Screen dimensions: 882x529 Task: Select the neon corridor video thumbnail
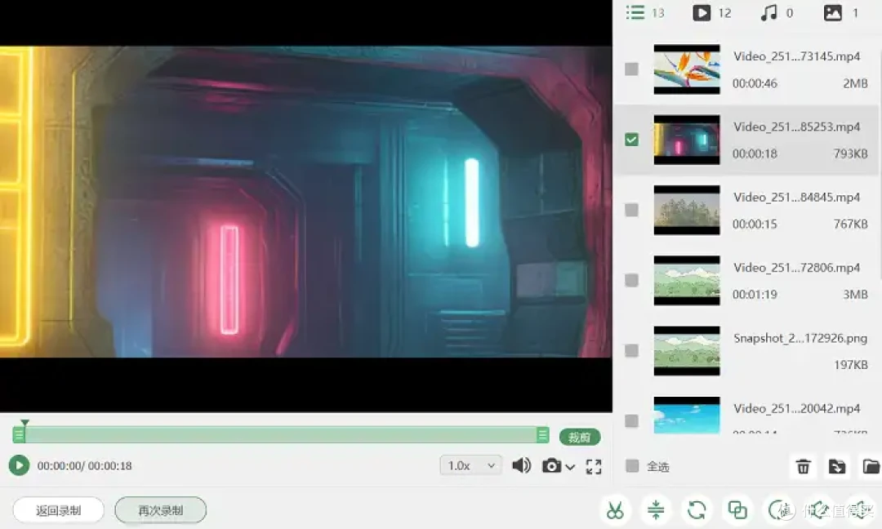pyautogui.click(x=686, y=140)
